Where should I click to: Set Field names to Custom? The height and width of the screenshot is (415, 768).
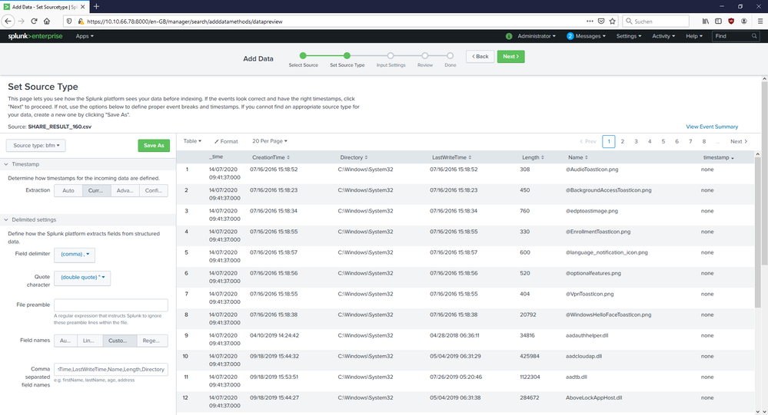[x=118, y=341]
